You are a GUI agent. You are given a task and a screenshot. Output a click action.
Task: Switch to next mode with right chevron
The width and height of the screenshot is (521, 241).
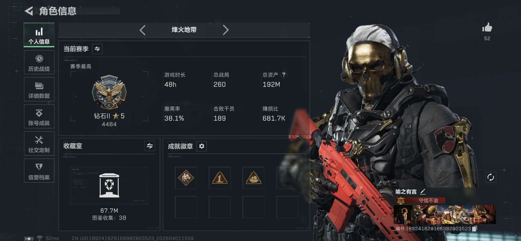click(x=226, y=30)
